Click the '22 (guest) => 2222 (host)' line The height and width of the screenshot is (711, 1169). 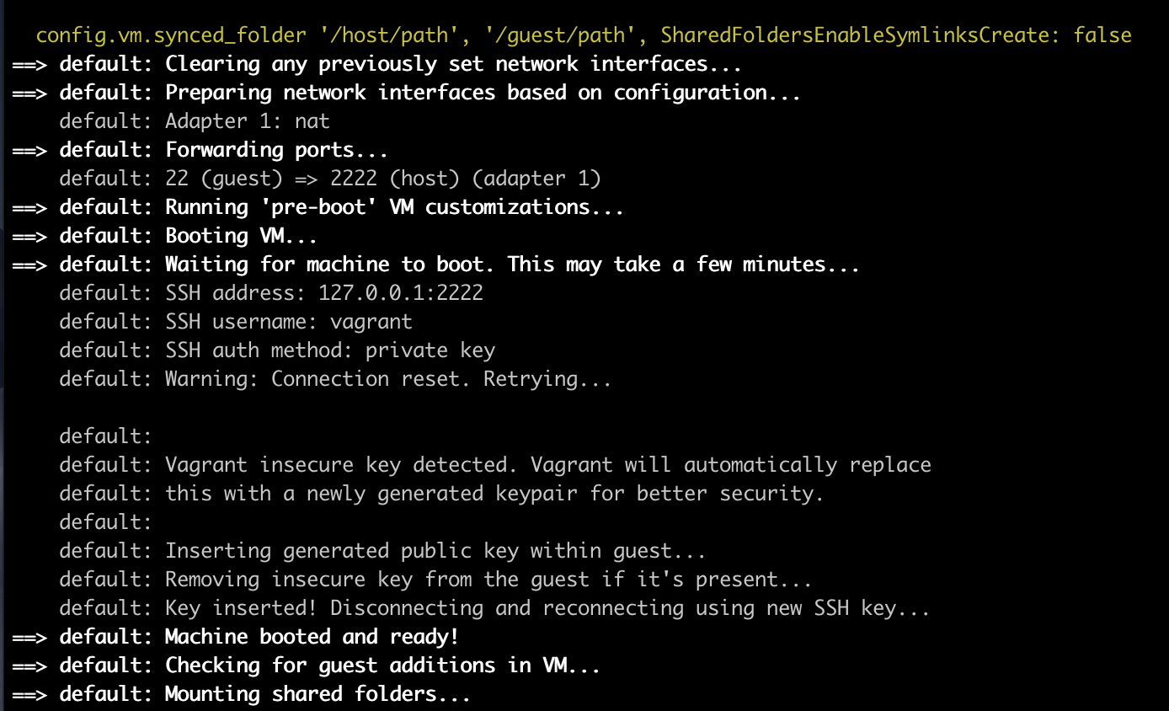(330, 179)
